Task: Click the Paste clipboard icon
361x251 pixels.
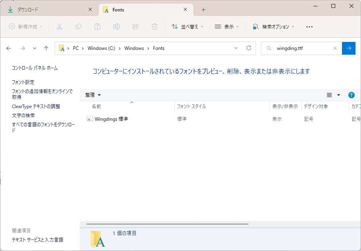Action: tap(97, 27)
